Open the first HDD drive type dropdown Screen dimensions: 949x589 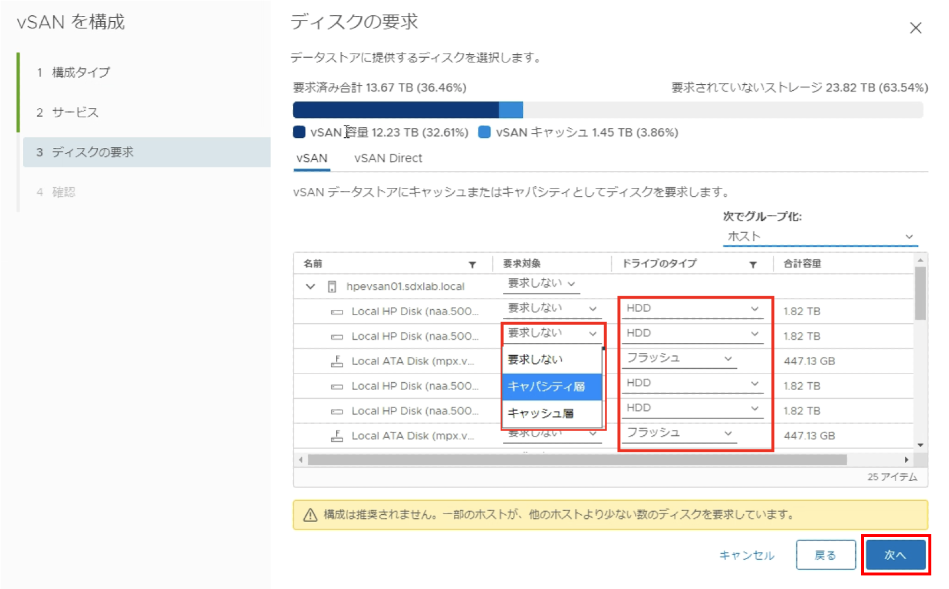click(x=693, y=309)
